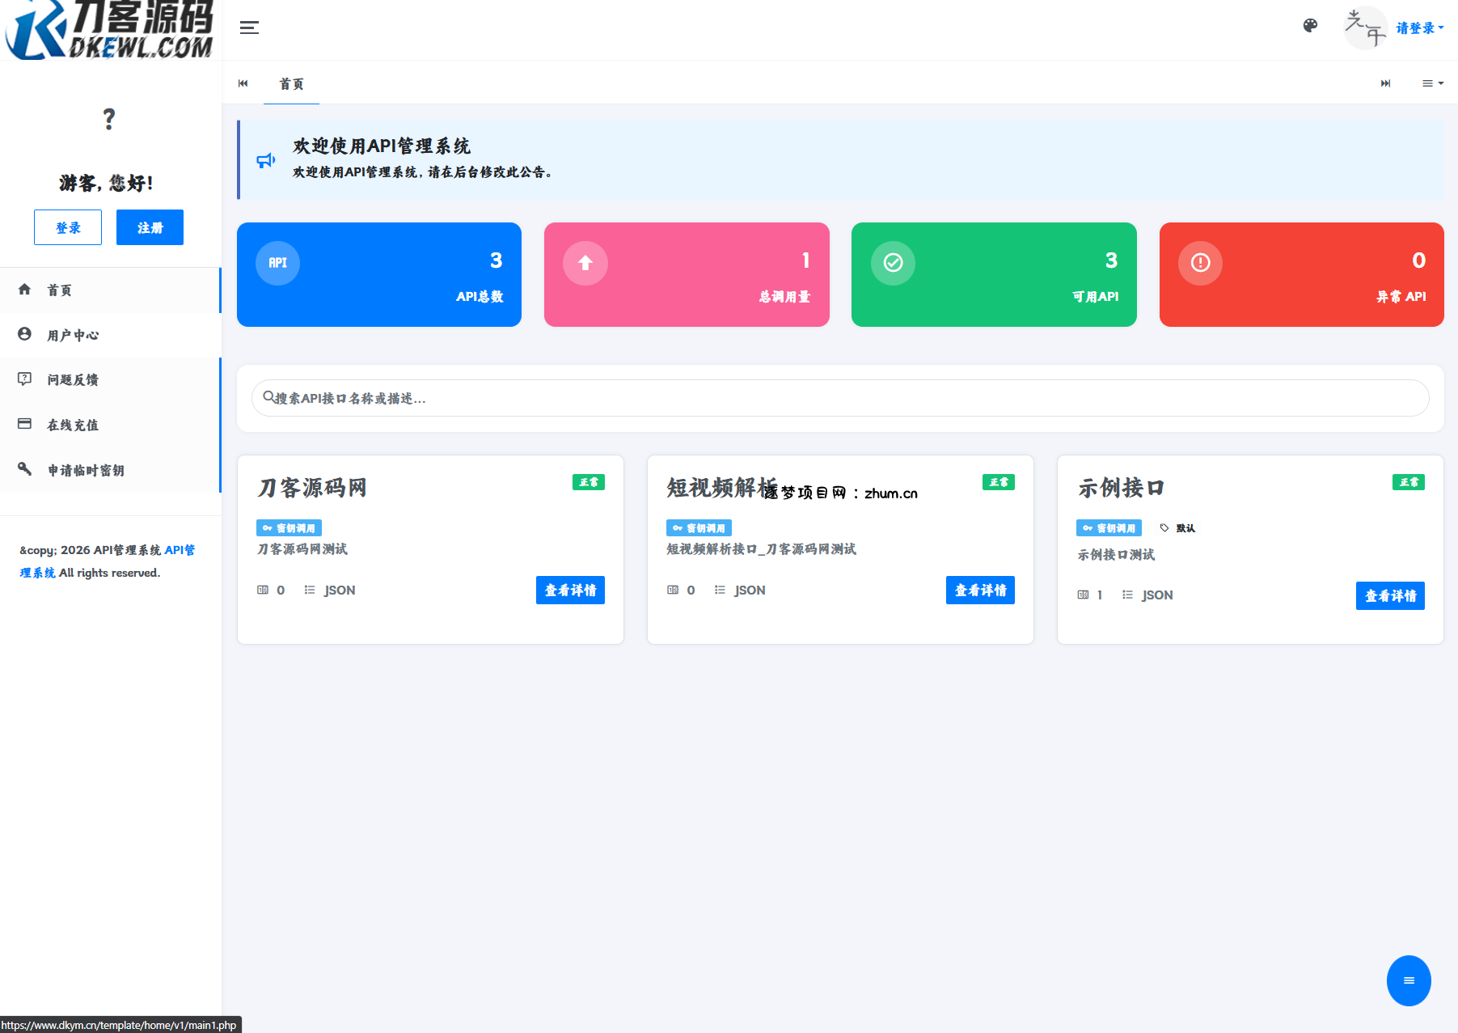1458x1033 pixels.
Task: Click call count icon on 短视频解析 card
Action: click(x=673, y=590)
